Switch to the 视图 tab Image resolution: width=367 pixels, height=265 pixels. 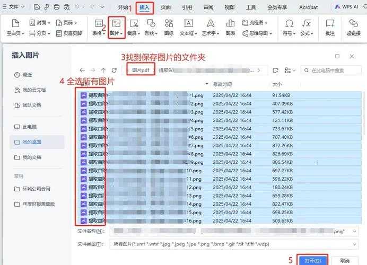click(x=230, y=7)
